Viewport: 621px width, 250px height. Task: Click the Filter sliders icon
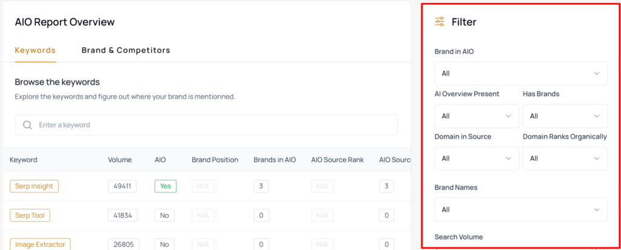tap(440, 22)
